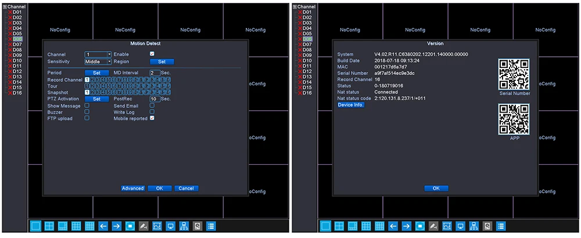
Task: Collapse Channel tree on Version screen
Action: pos(295,6)
